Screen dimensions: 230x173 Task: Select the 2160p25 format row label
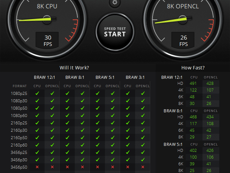pyautogui.click(x=19, y=123)
